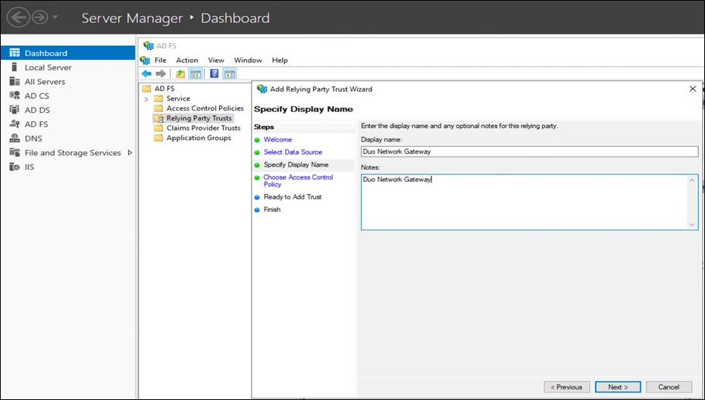Screen dimensions: 705x400
Task: Click the Next button in wizard
Action: (x=618, y=386)
